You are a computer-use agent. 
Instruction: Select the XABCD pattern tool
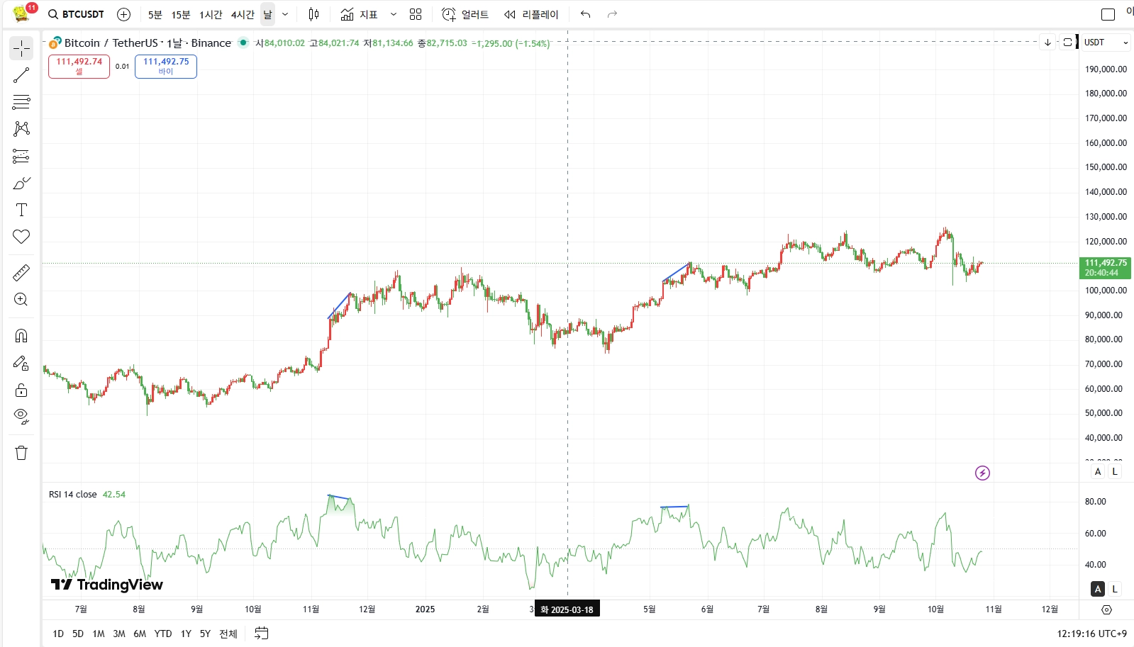pyautogui.click(x=21, y=129)
